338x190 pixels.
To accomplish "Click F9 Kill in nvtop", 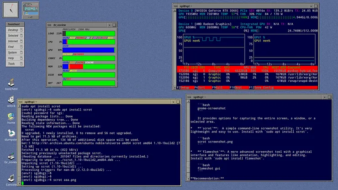I will (x=217, y=88).
